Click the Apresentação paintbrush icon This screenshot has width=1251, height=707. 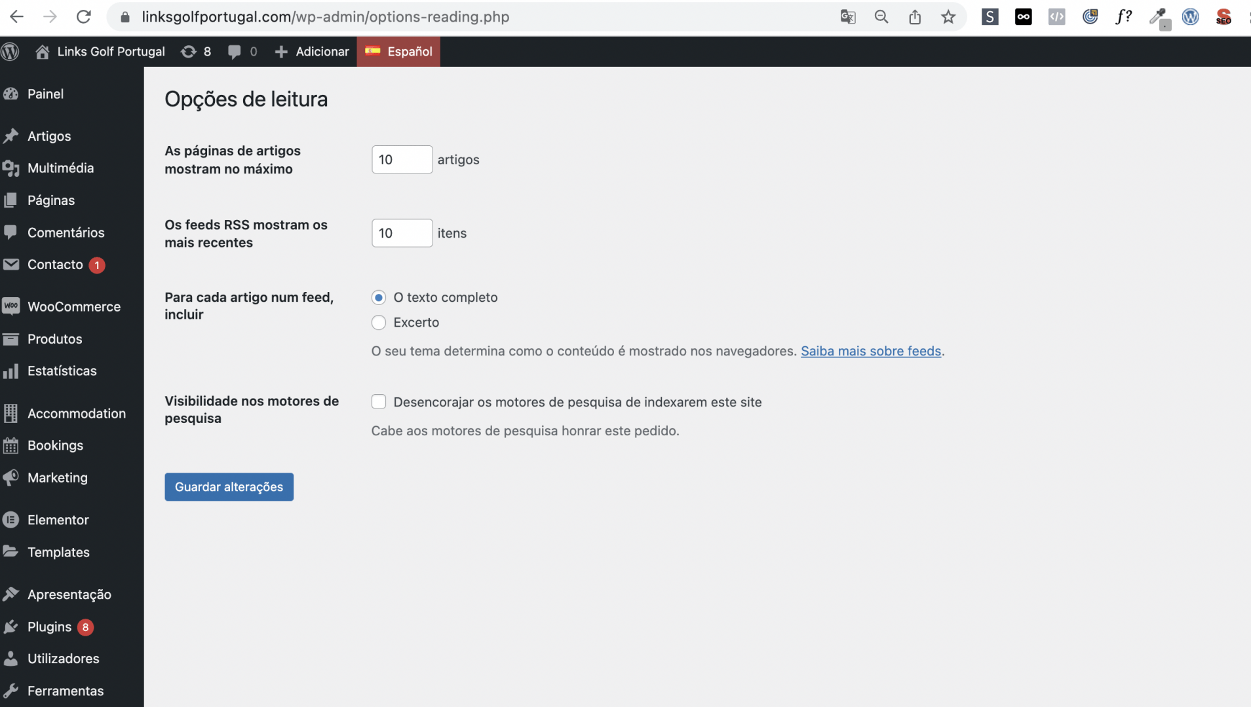click(x=10, y=594)
